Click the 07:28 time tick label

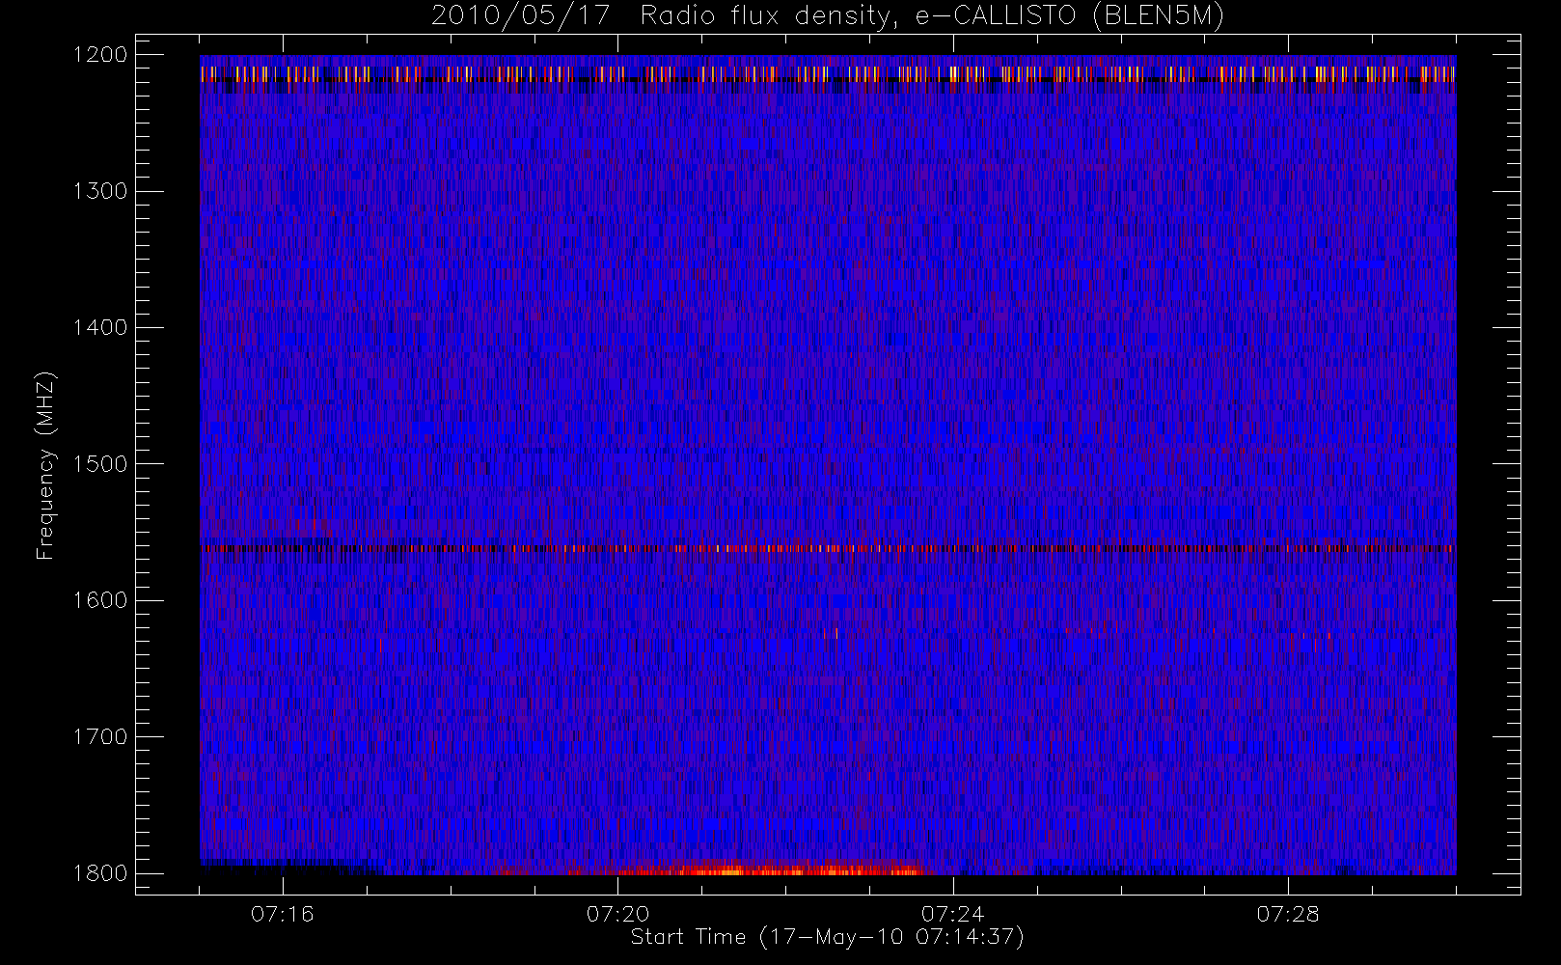point(1288,914)
